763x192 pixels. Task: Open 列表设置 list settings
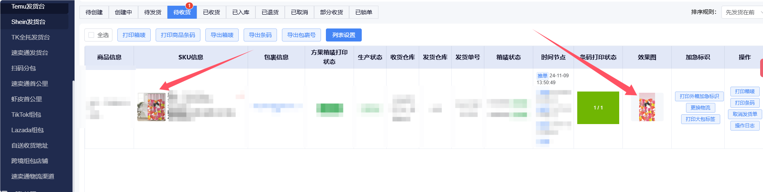coord(344,35)
